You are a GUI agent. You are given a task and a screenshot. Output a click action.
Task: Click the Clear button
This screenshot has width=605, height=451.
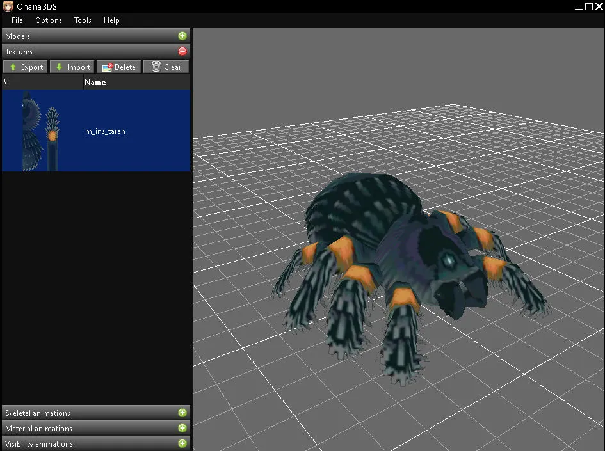click(x=166, y=66)
